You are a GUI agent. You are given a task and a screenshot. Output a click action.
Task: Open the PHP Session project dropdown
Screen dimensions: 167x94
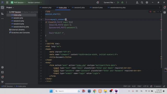click(x=18, y=2)
